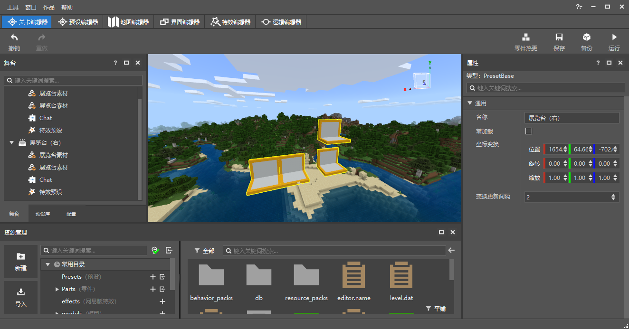Float the 舞台 panel using its window icon

click(x=126, y=63)
